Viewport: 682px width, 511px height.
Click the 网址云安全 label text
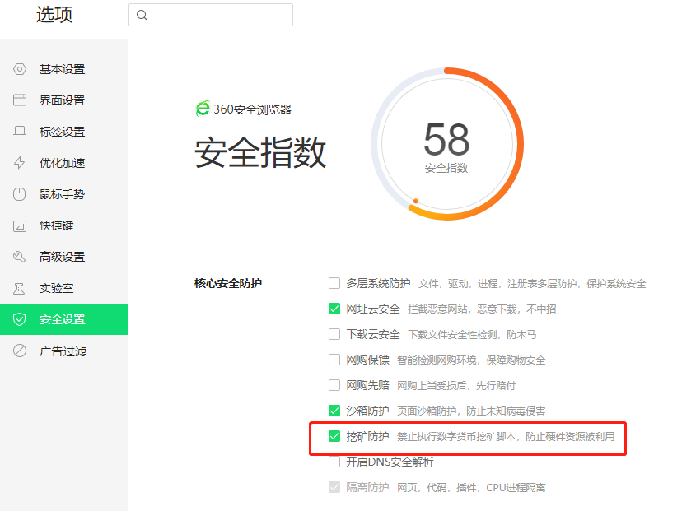pos(373,309)
